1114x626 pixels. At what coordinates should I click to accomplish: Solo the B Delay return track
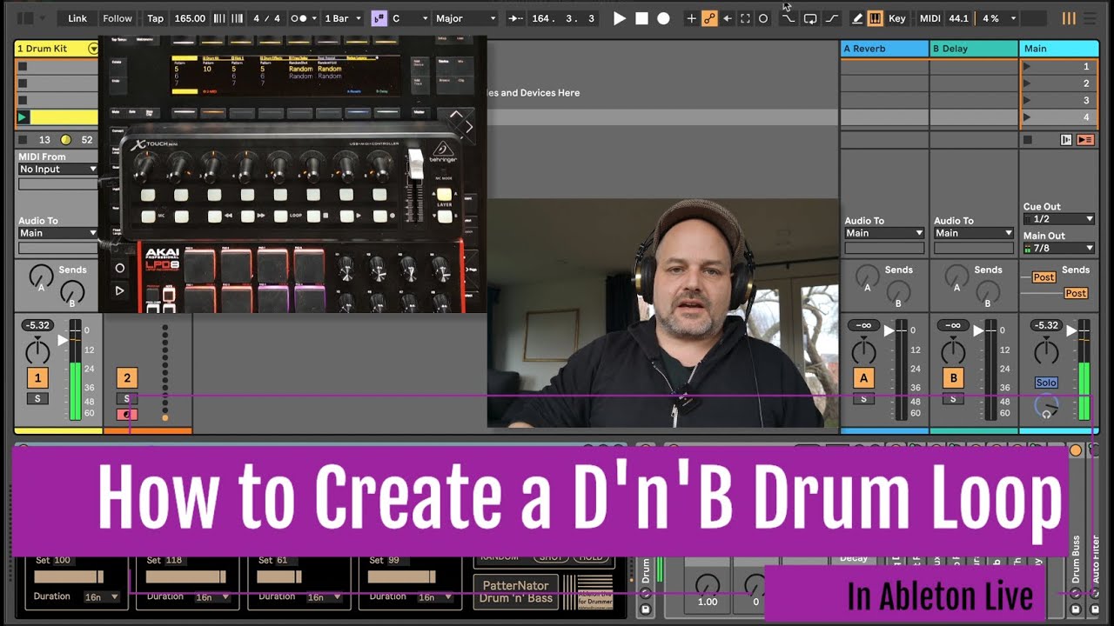(x=953, y=399)
